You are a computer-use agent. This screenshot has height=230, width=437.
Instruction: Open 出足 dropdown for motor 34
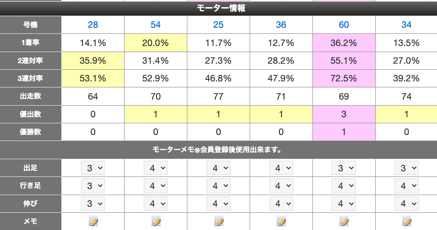(x=407, y=168)
